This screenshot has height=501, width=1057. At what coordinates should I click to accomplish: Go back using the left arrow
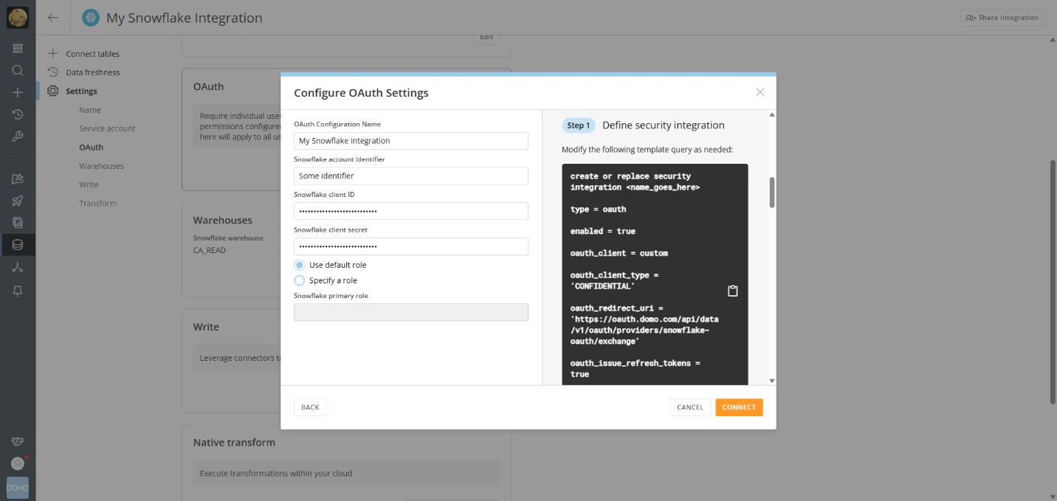pyautogui.click(x=53, y=18)
